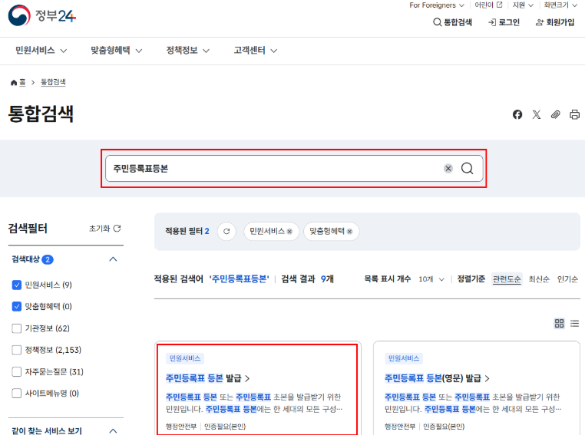
Task: Print page using printer icon
Action: coord(574,114)
